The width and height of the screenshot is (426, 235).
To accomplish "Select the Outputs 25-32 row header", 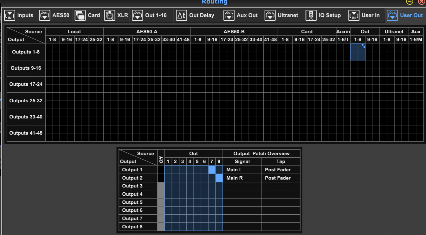I will click(x=26, y=101).
